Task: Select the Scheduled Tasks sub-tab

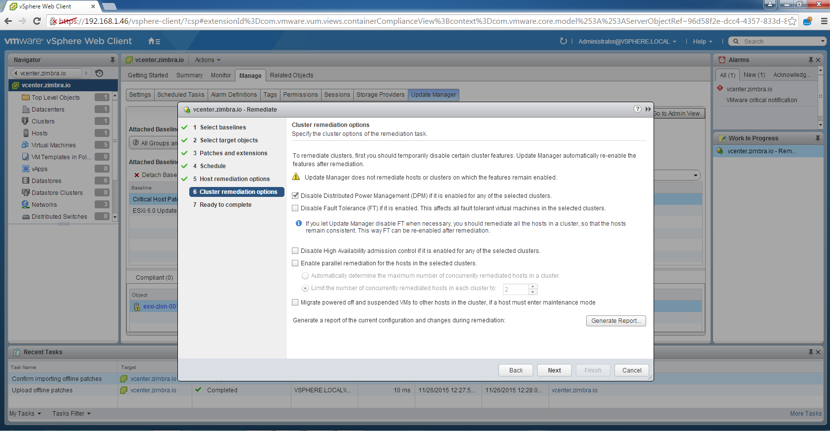Action: (x=181, y=95)
